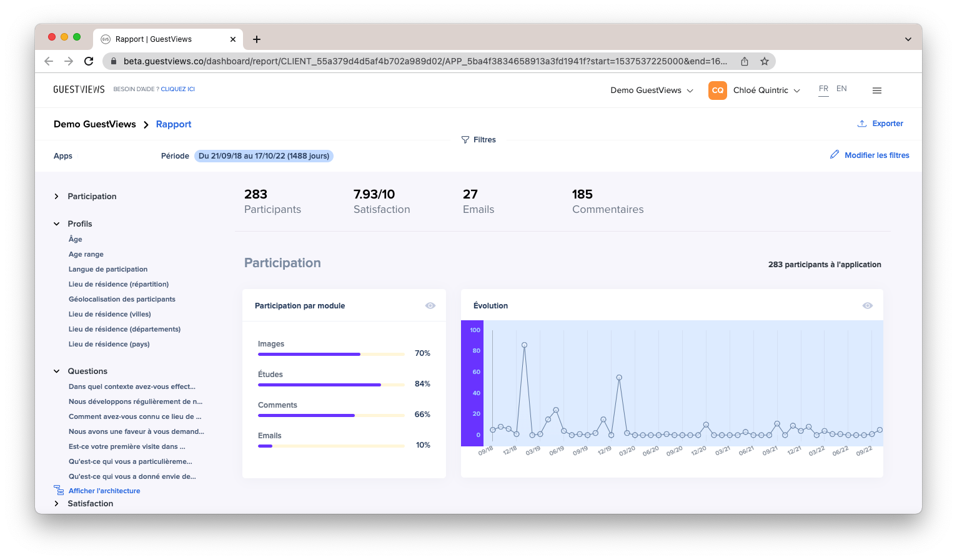The image size is (957, 560).
Task: Click the 7.93/10 Satisfaction stat
Action: click(382, 202)
